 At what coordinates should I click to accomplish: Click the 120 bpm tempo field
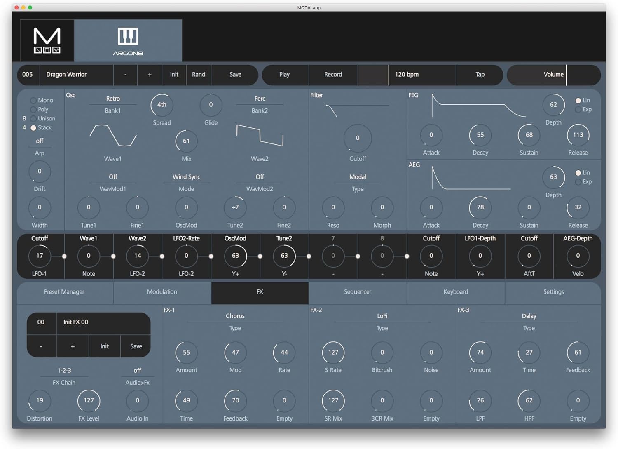click(x=422, y=75)
